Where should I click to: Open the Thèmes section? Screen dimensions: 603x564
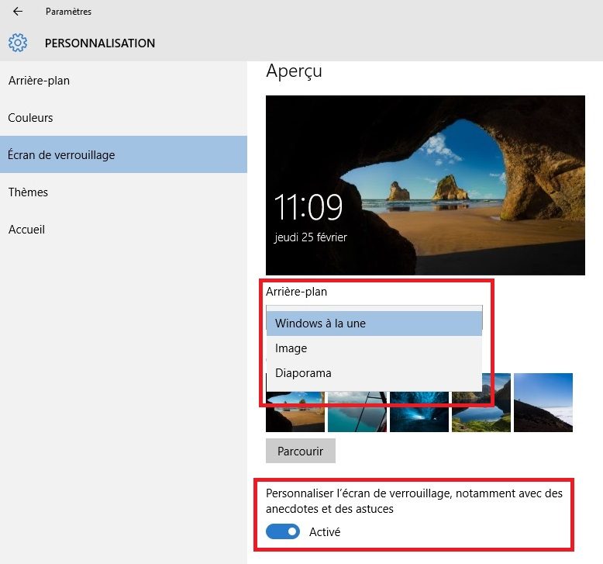(28, 192)
